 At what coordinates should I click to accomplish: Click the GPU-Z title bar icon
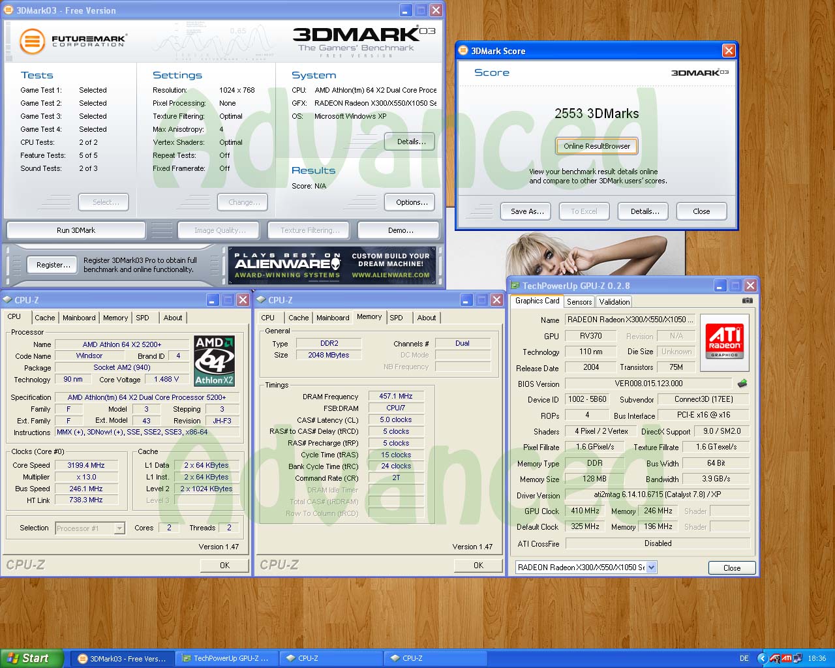tap(515, 285)
